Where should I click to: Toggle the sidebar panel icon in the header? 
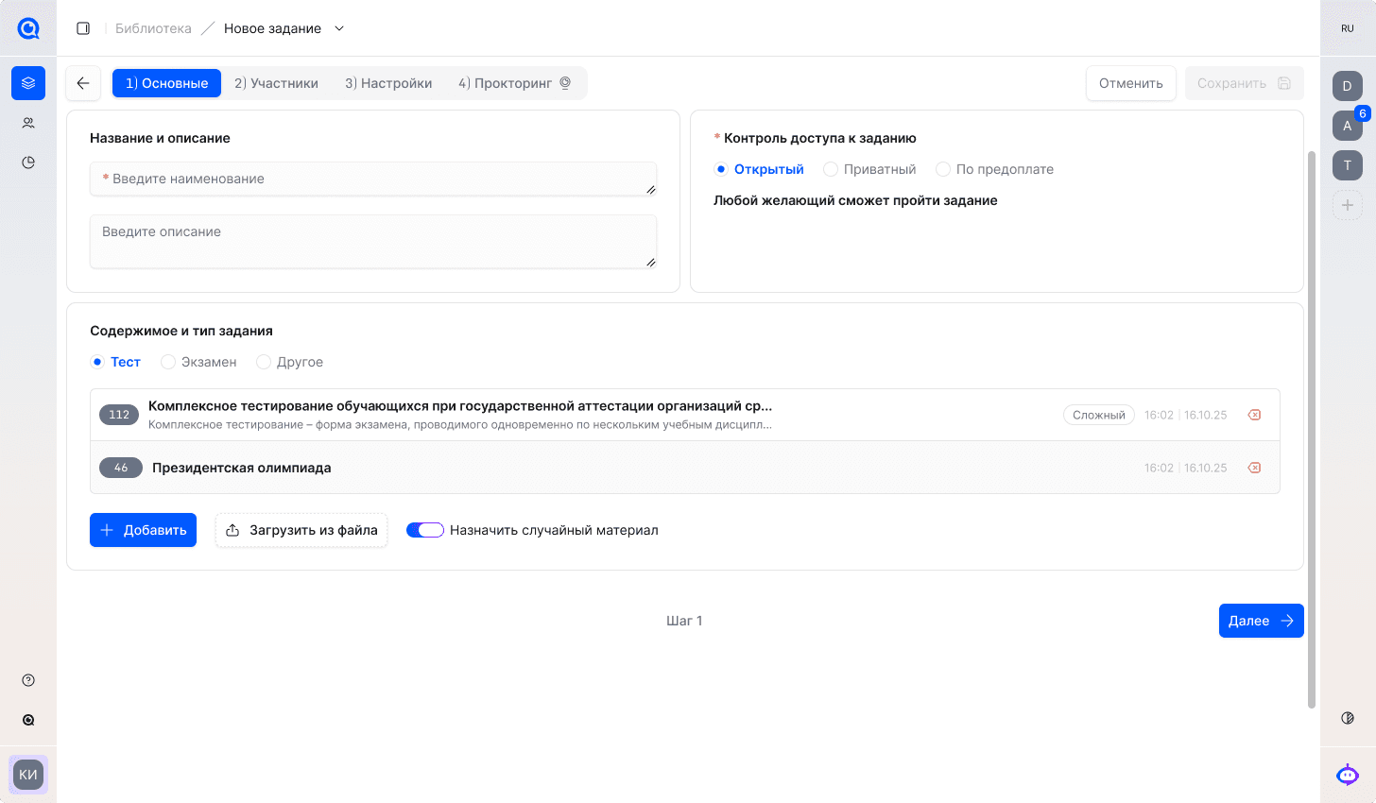[83, 28]
